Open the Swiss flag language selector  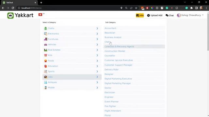[x=40, y=15]
